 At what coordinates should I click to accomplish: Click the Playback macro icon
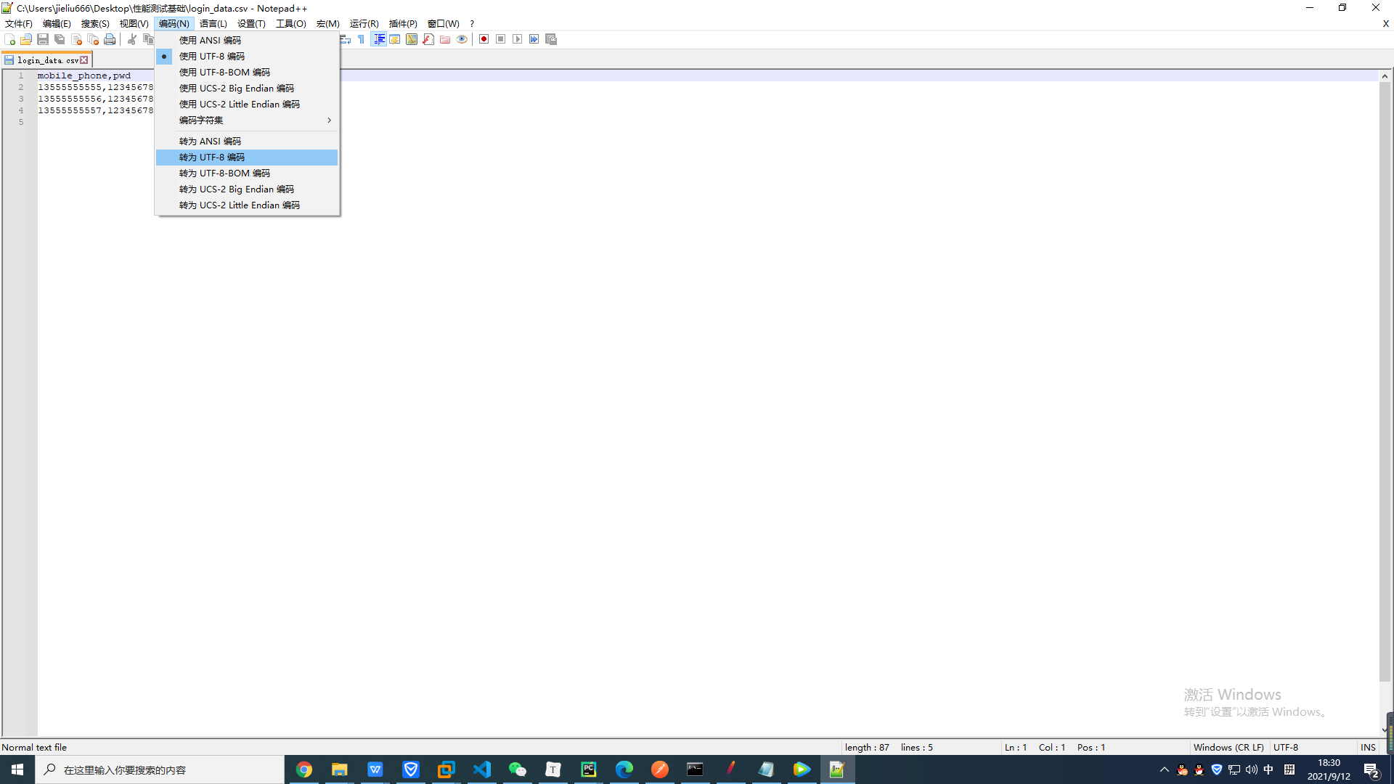[517, 39]
